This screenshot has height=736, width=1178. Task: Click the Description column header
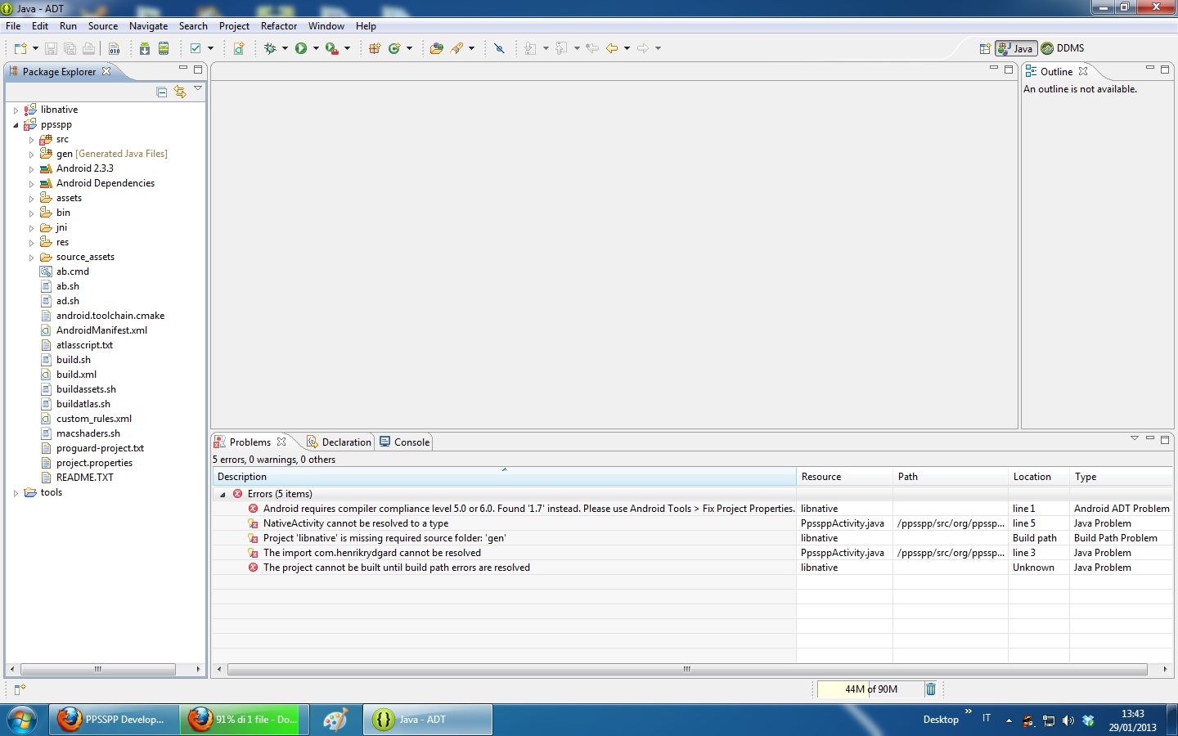point(242,477)
